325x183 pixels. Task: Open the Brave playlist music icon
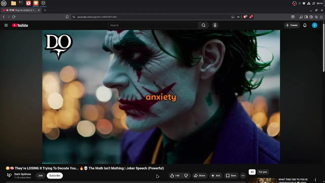coord(301,17)
